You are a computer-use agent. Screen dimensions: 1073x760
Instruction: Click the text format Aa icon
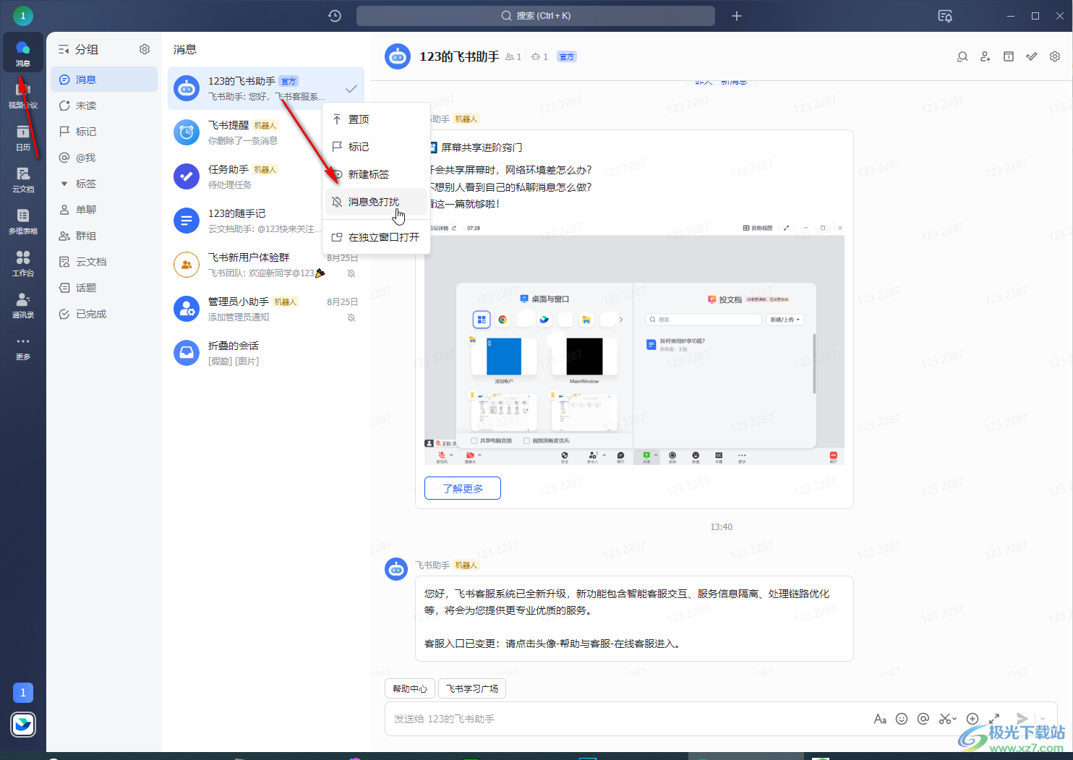[880, 719]
